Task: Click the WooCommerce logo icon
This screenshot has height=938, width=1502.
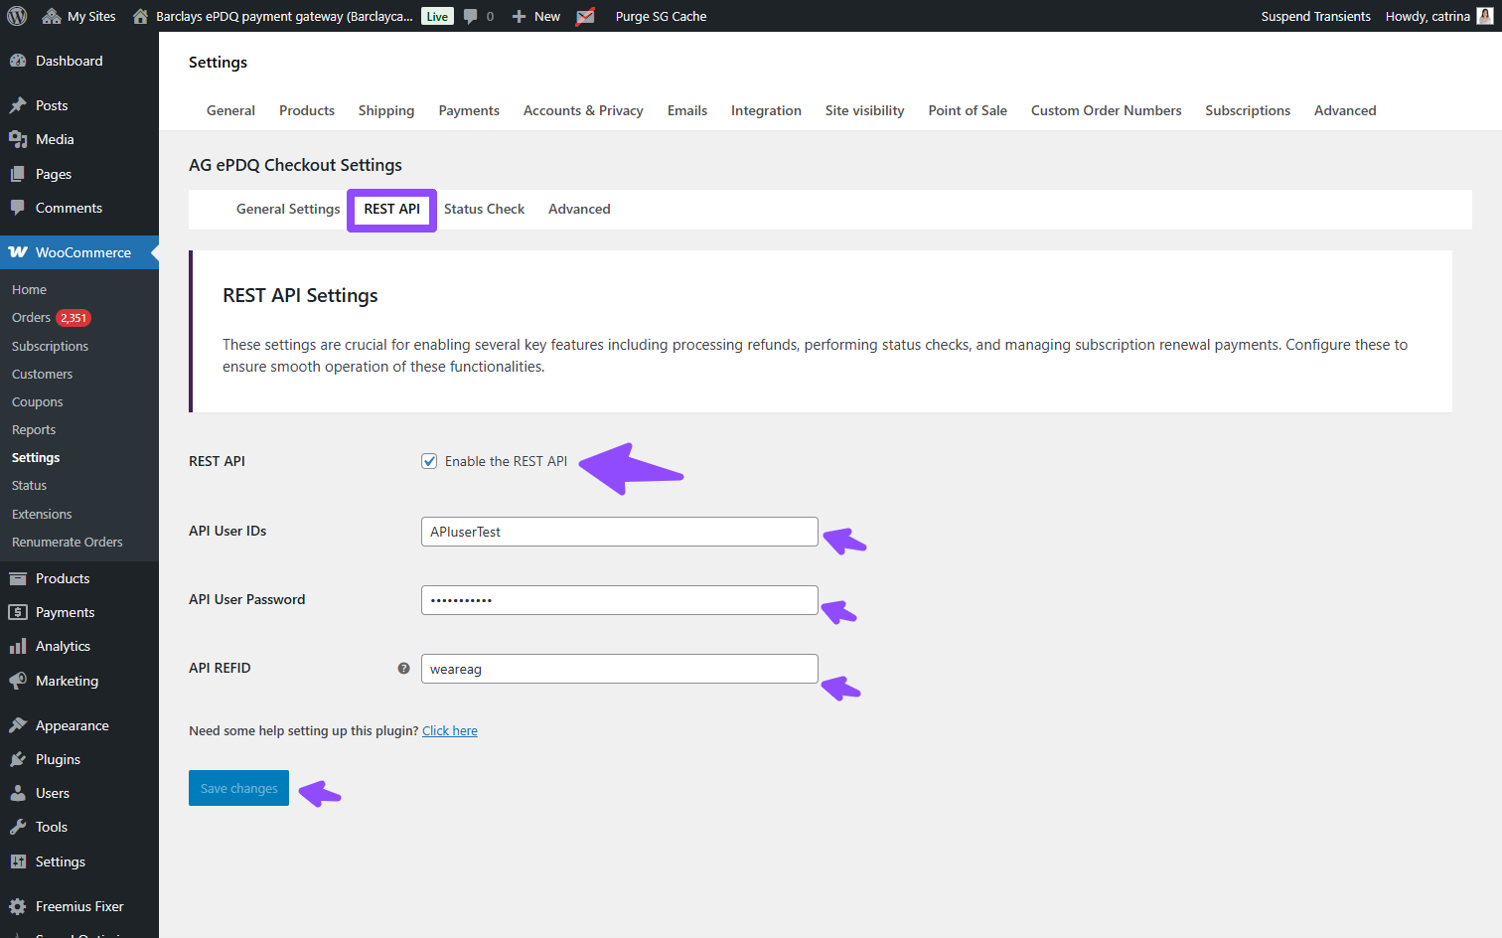Action: [18, 252]
